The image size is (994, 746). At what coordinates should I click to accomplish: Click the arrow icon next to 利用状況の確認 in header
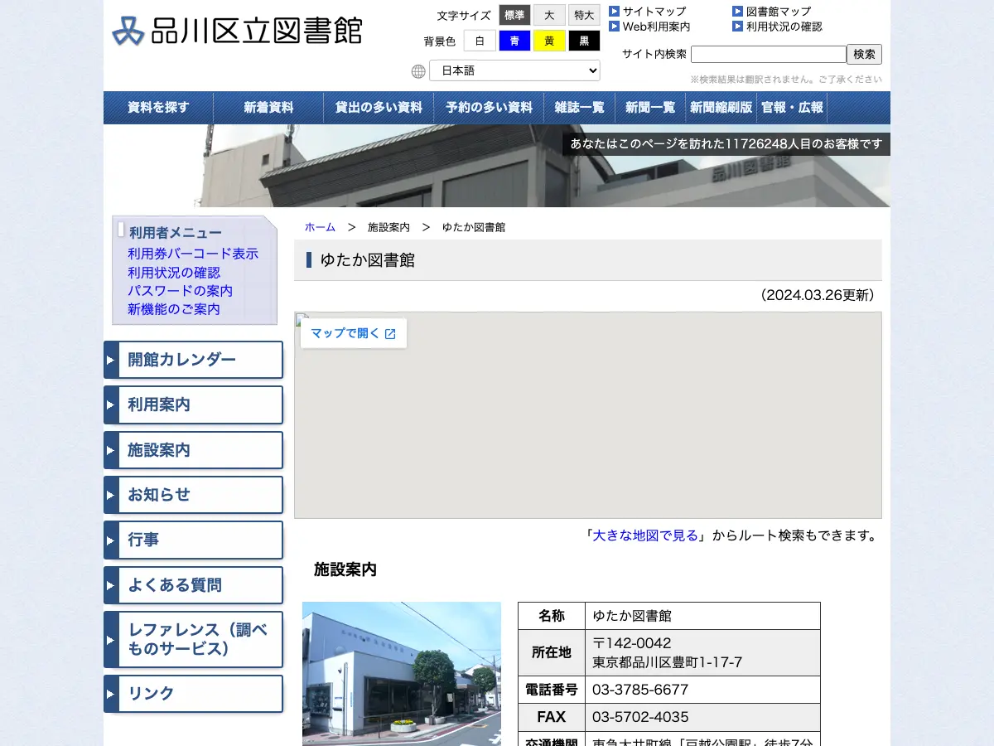(x=738, y=27)
